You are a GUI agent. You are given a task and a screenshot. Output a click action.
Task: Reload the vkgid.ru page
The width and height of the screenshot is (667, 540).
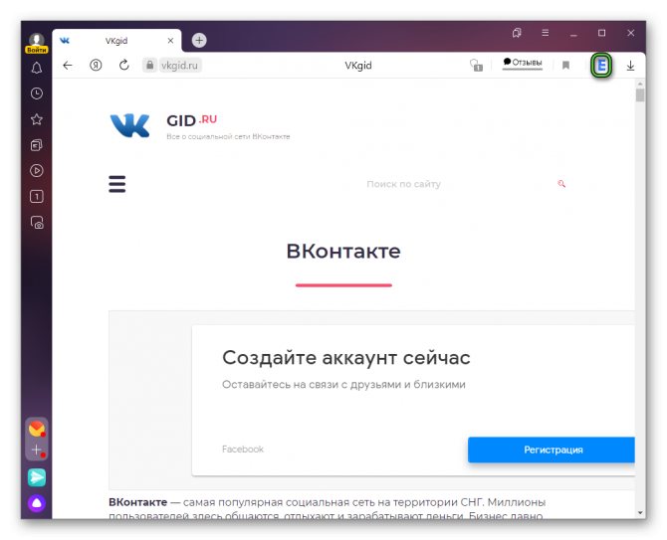tap(123, 66)
